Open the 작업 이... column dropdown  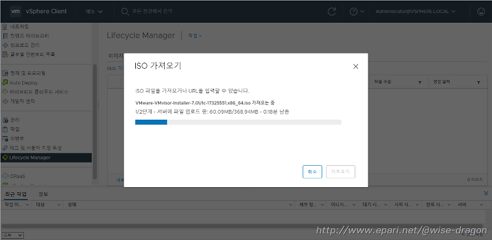coord(27,204)
